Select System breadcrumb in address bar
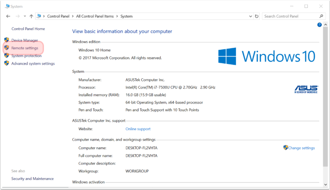330x190 pixels. click(x=127, y=16)
